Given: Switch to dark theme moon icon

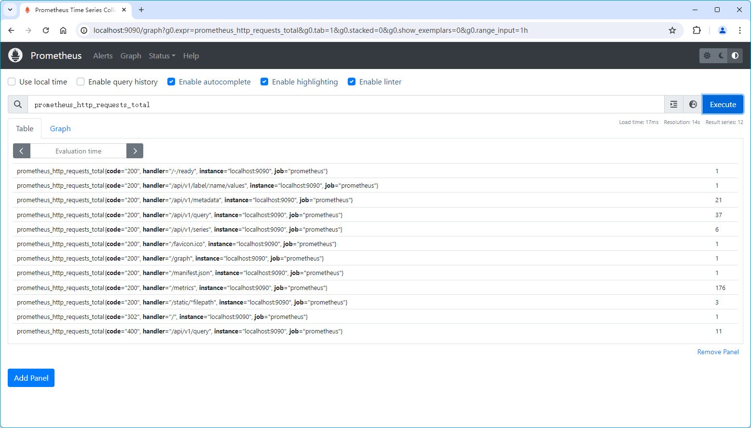Looking at the screenshot, I should pyautogui.click(x=721, y=55).
